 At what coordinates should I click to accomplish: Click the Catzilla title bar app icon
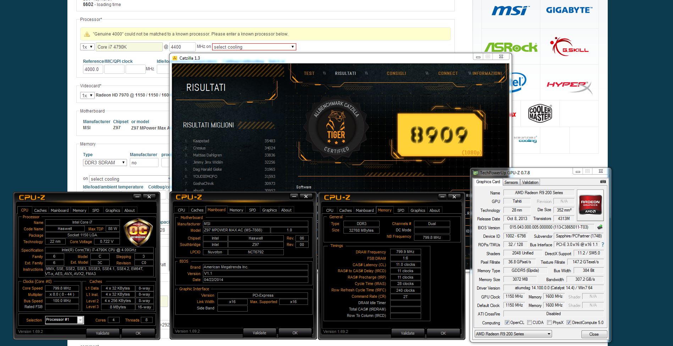175,58
